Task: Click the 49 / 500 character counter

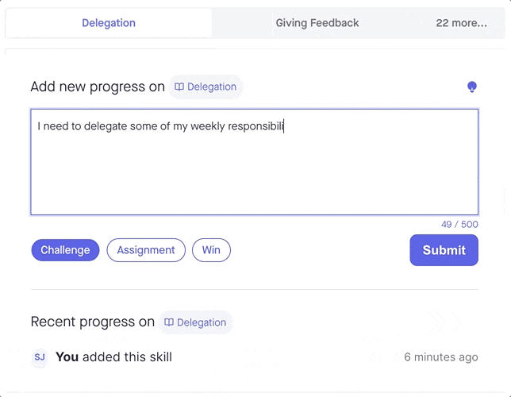Action: tap(459, 225)
